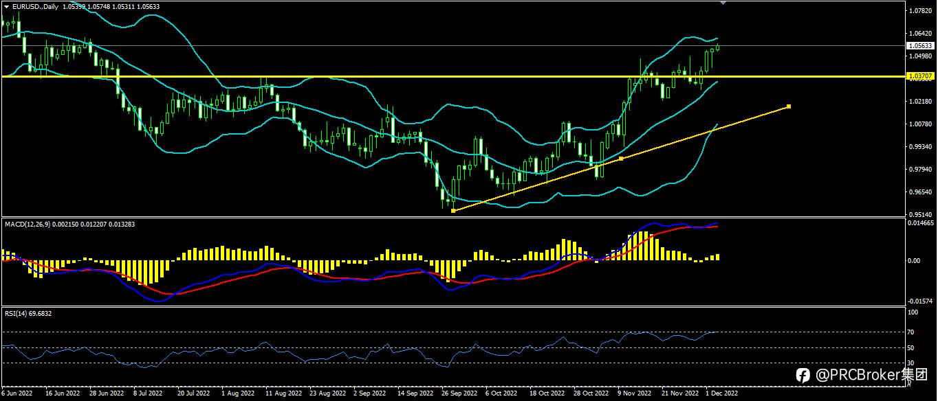Click the 1.07820 price scale value
938x401 pixels.
pyautogui.click(x=919, y=11)
